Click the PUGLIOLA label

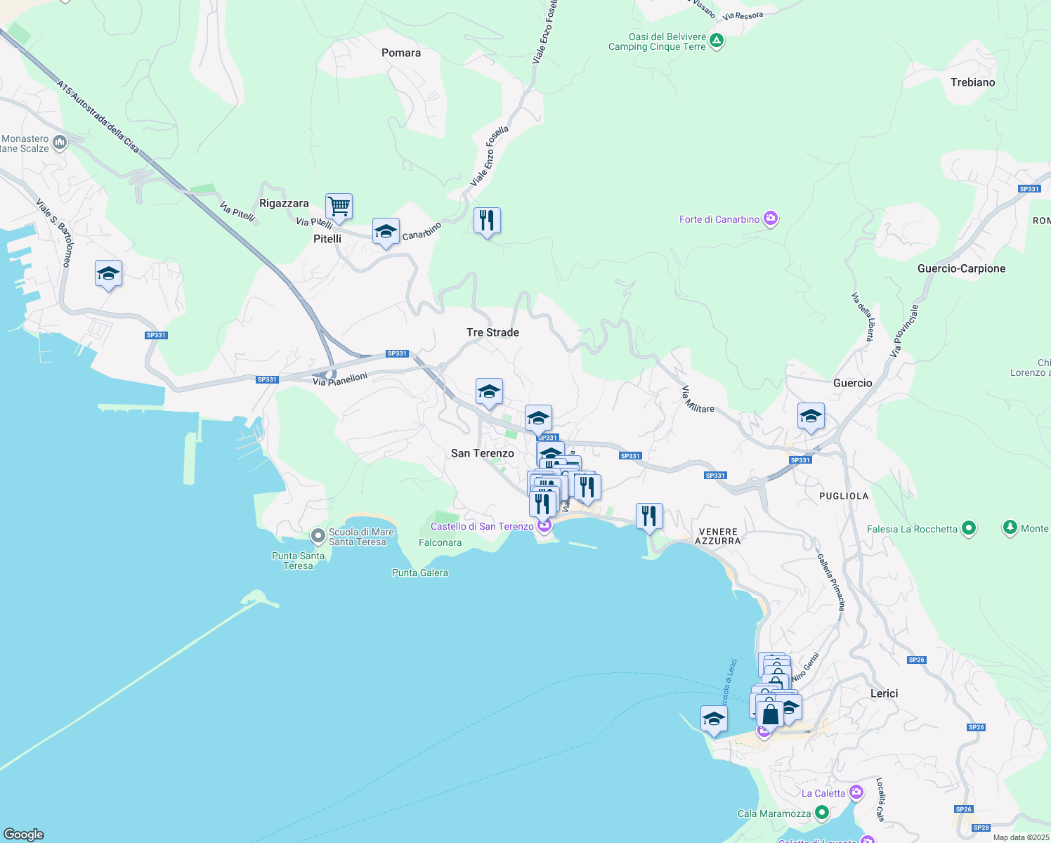click(844, 496)
